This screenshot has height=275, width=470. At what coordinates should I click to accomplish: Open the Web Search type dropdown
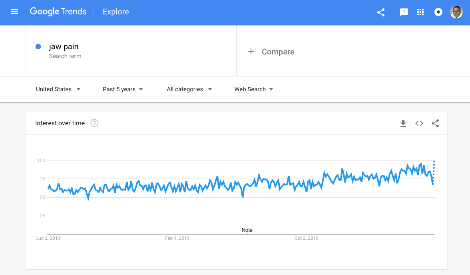(254, 89)
